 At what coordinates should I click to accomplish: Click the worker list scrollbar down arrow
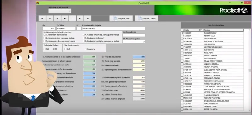(x=249, y=110)
